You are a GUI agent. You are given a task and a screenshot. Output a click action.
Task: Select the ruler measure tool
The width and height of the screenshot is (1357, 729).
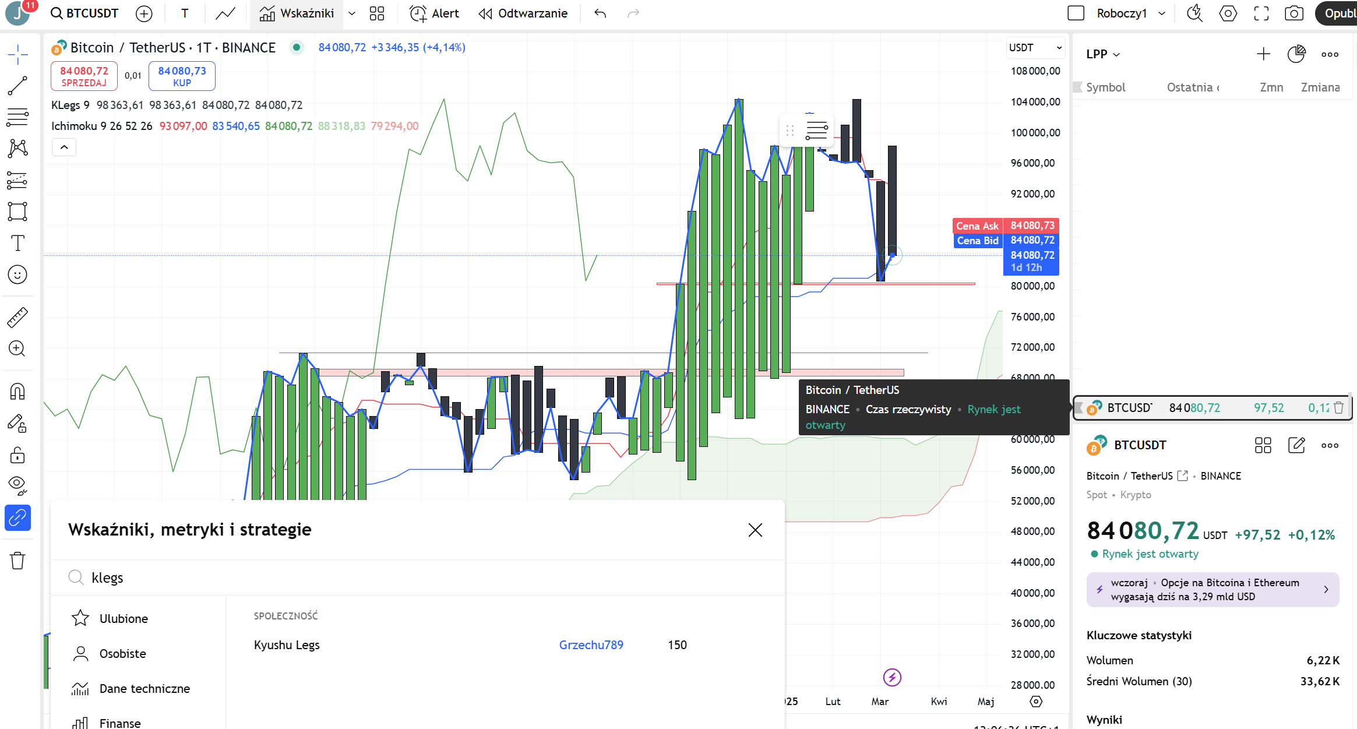click(17, 318)
